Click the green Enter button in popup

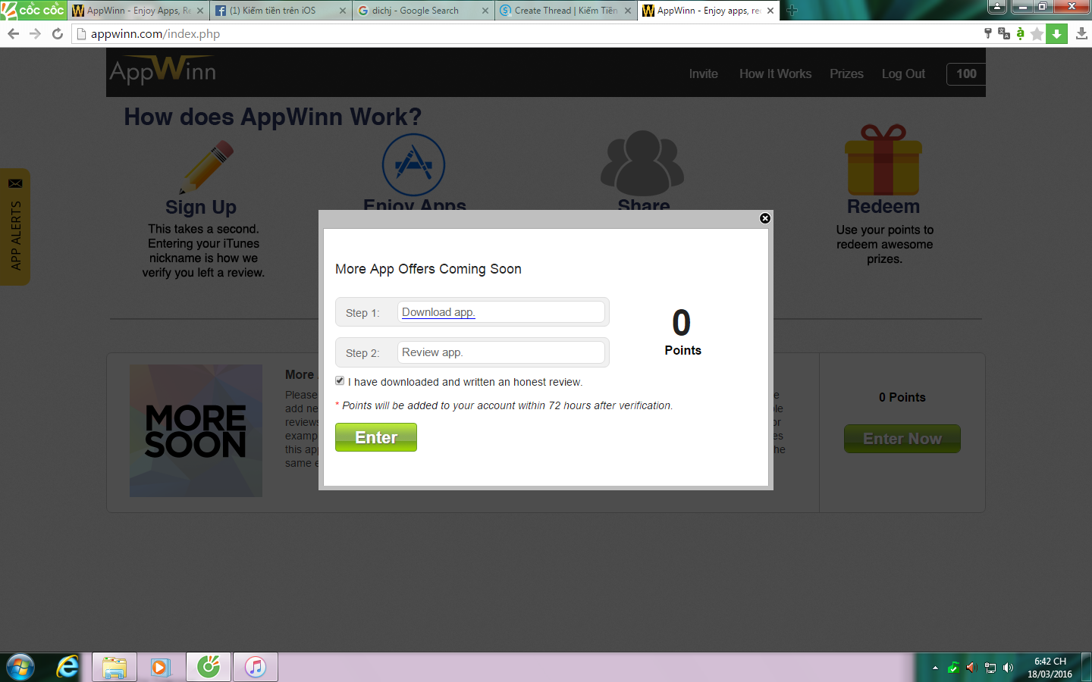(x=376, y=437)
